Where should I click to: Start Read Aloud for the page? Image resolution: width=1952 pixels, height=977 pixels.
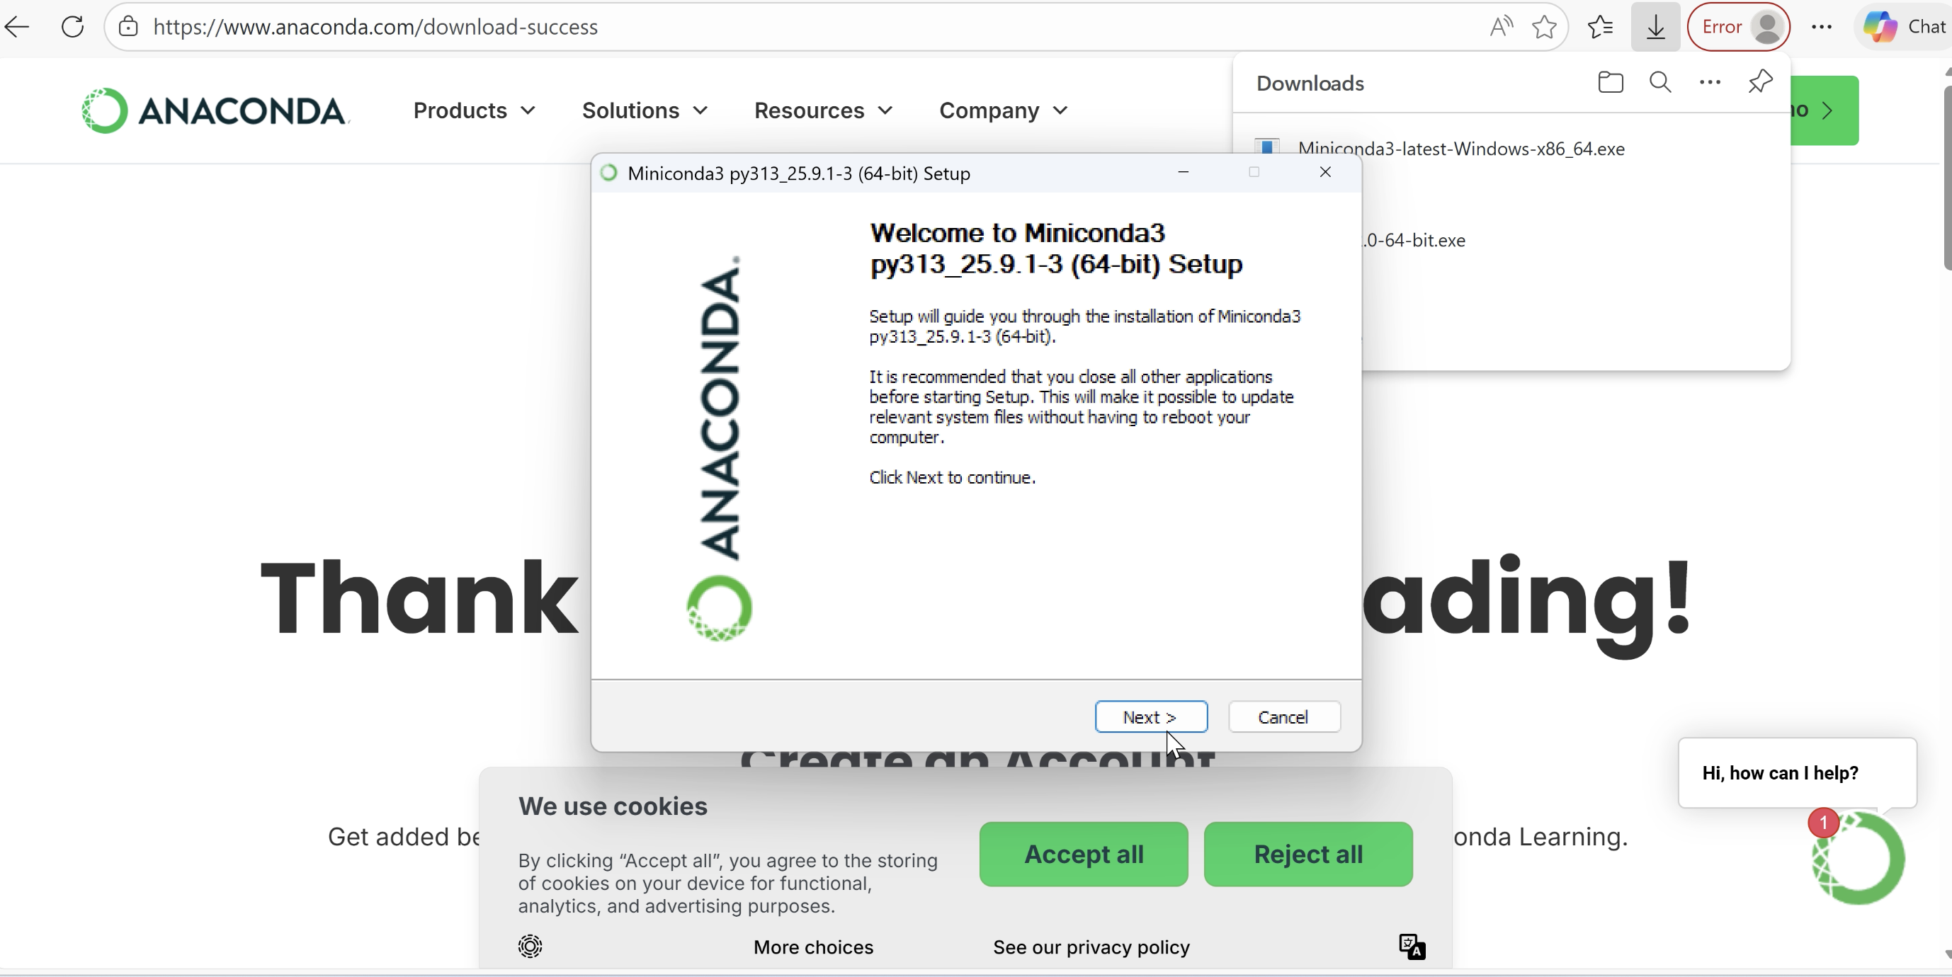point(1499,25)
